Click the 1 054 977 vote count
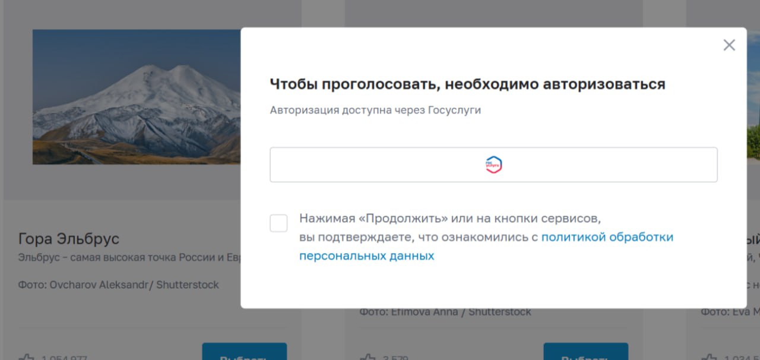 coord(64,358)
